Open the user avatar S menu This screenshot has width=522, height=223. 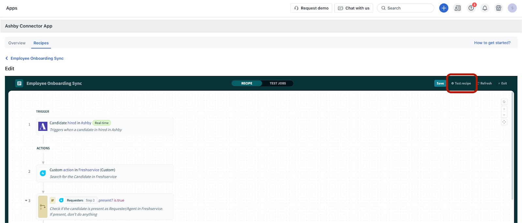(512, 8)
